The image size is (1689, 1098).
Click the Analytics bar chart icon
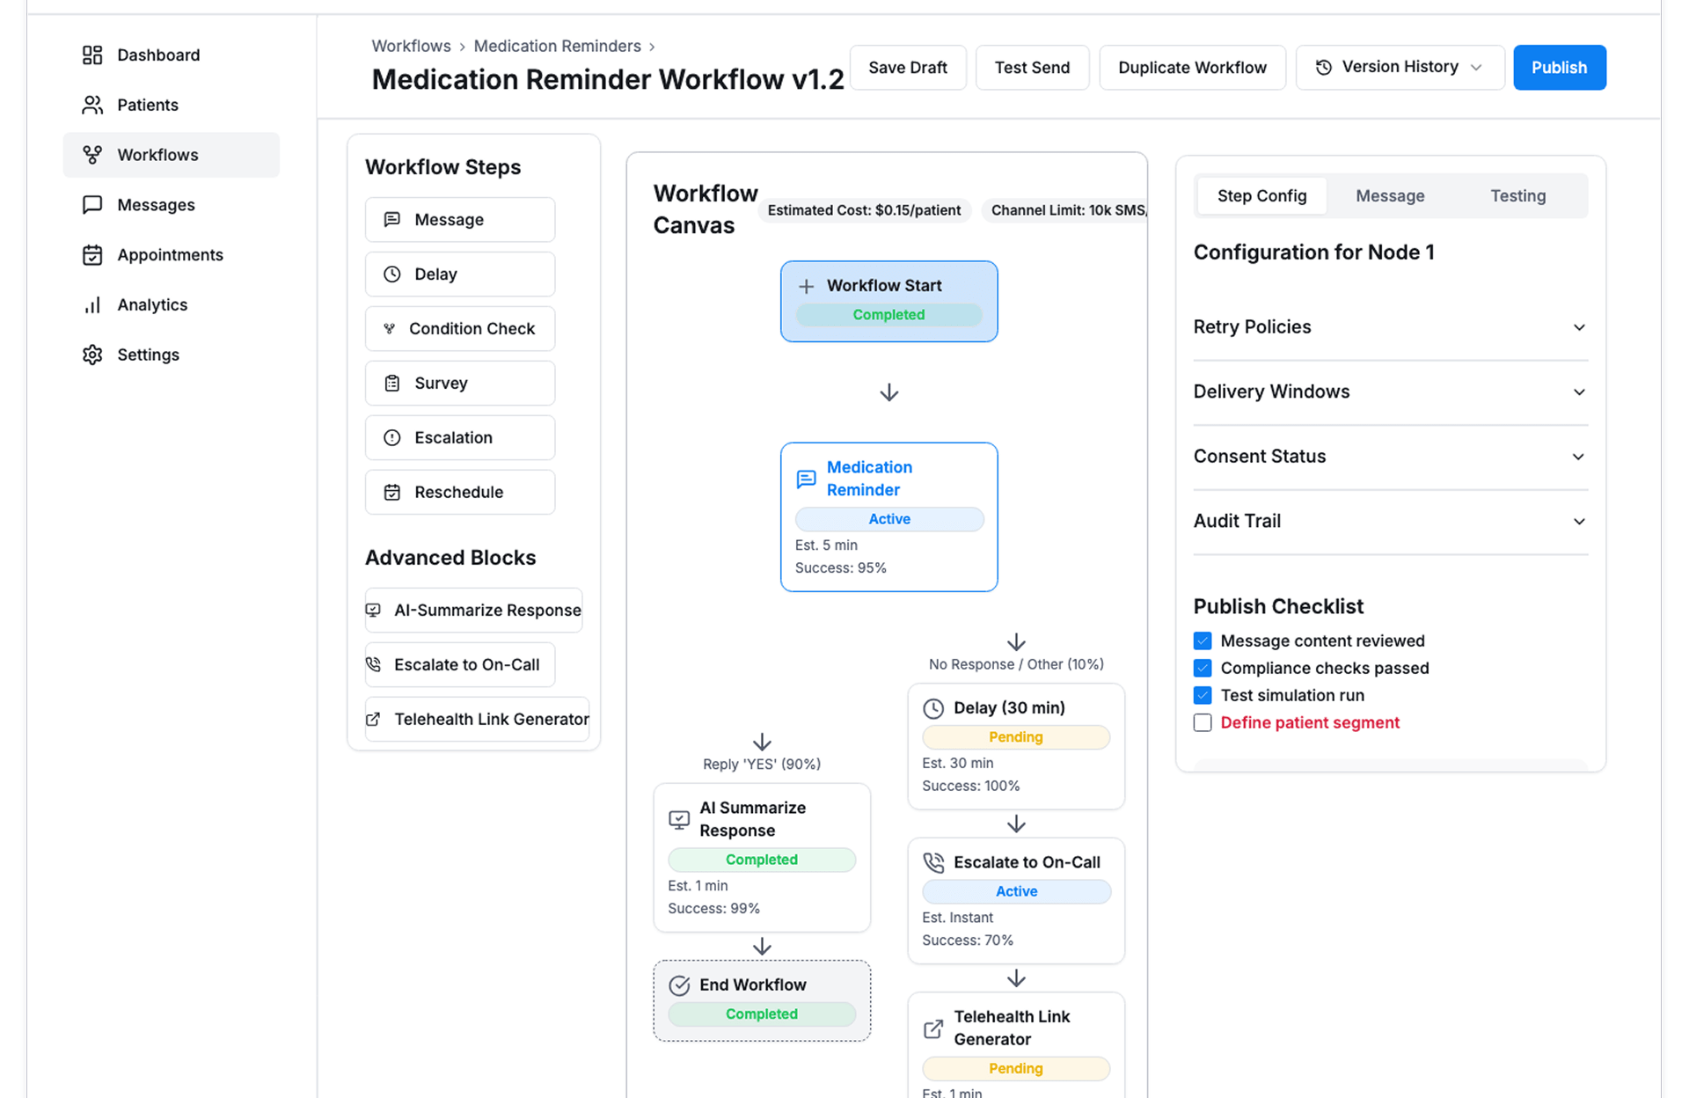[92, 305]
